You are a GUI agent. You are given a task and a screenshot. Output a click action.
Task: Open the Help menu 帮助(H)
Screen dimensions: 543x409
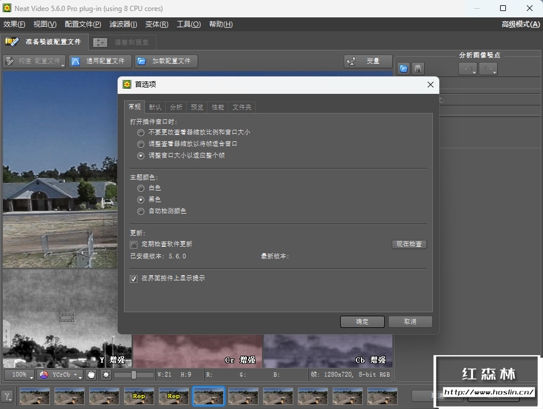coord(221,24)
